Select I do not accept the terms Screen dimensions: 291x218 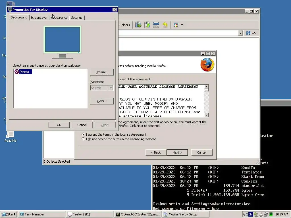point(83,139)
